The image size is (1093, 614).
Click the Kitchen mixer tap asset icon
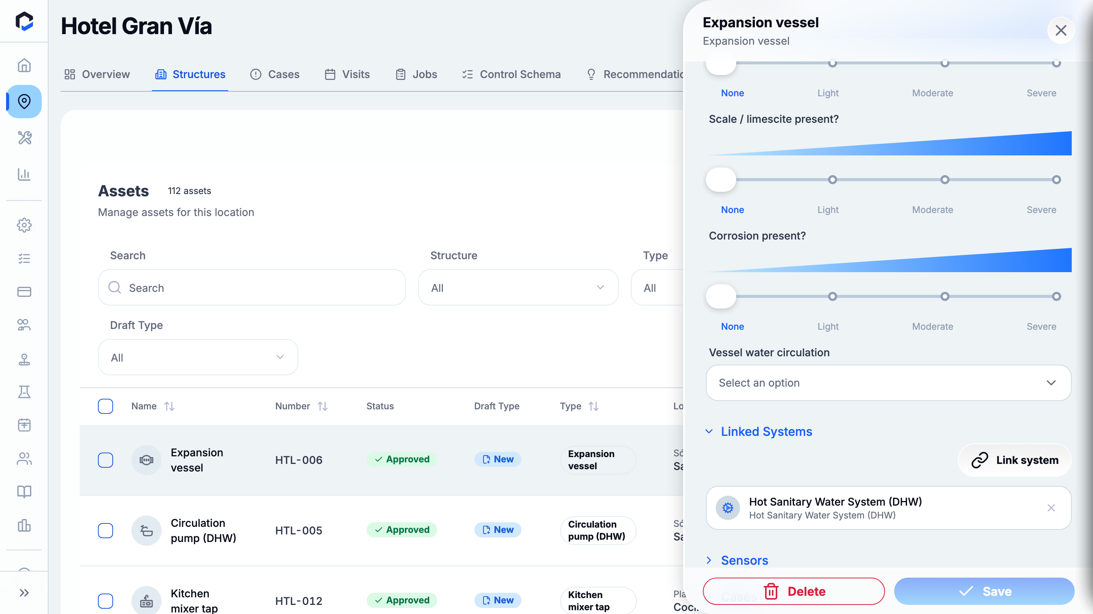coord(146,600)
